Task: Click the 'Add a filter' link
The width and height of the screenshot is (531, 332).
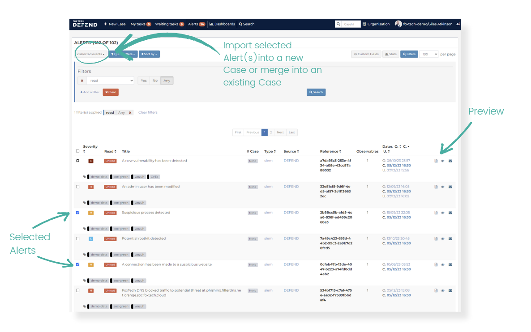Action: pos(90,92)
